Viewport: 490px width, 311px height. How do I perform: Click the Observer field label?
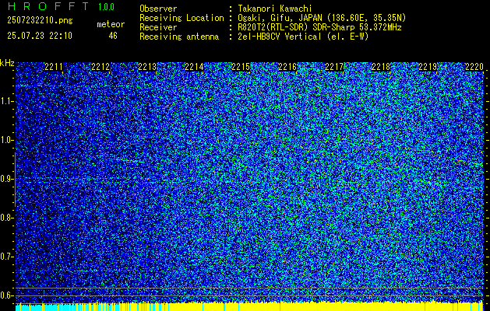[158, 9]
